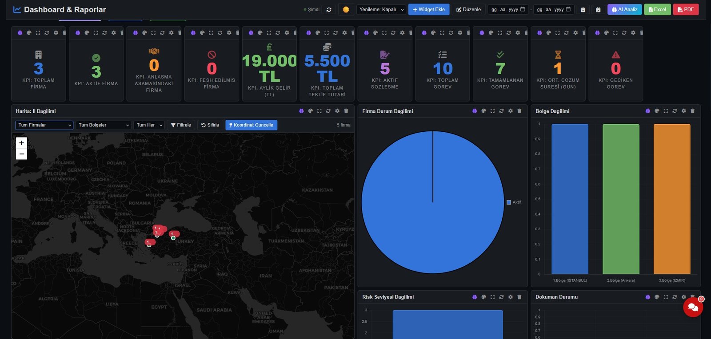The width and height of the screenshot is (711, 339).
Task: Open palette on Risk Seviyesi Dagilimi widget
Action: tap(483, 297)
